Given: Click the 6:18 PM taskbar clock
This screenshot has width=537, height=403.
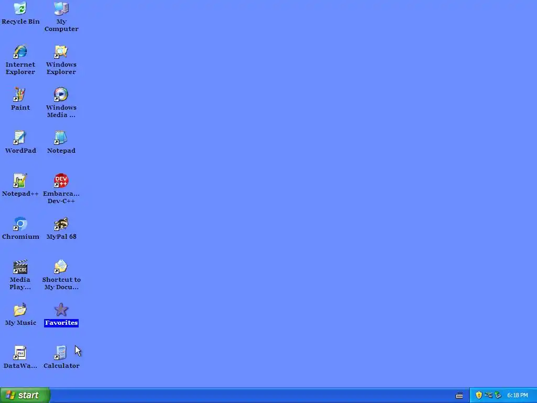Looking at the screenshot, I should [x=518, y=396].
